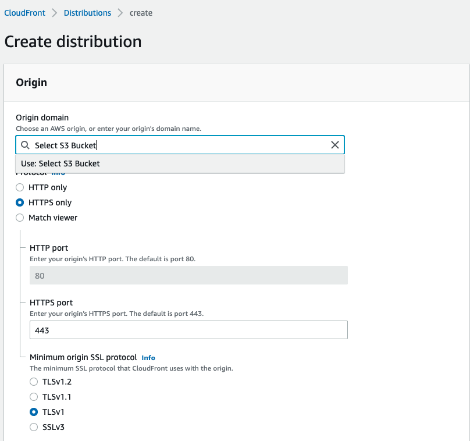Choose the 'Use: Select S3 Bucket' suggestion

click(180, 163)
